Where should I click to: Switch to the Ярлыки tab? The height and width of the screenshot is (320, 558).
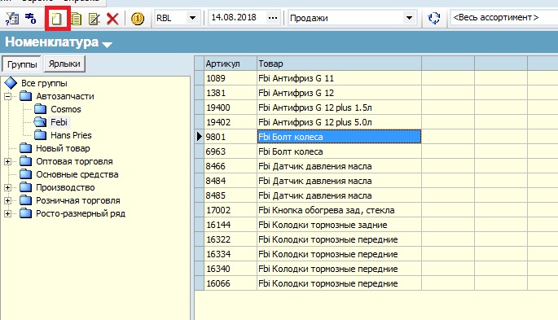[x=64, y=64]
